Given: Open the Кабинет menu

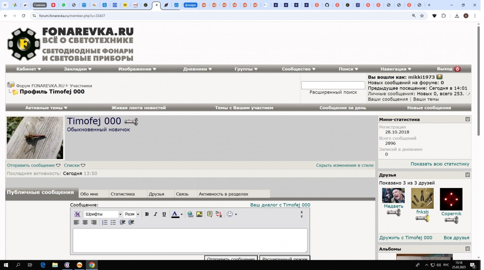Looking at the screenshot, I should 29,69.
